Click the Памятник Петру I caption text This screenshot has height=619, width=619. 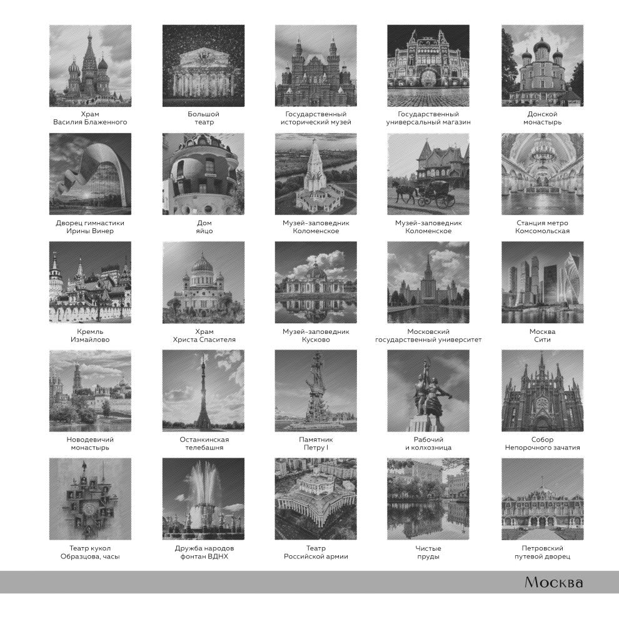tap(316, 444)
